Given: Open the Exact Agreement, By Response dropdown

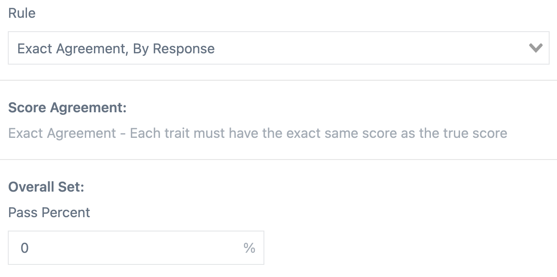Looking at the screenshot, I should 278,48.
